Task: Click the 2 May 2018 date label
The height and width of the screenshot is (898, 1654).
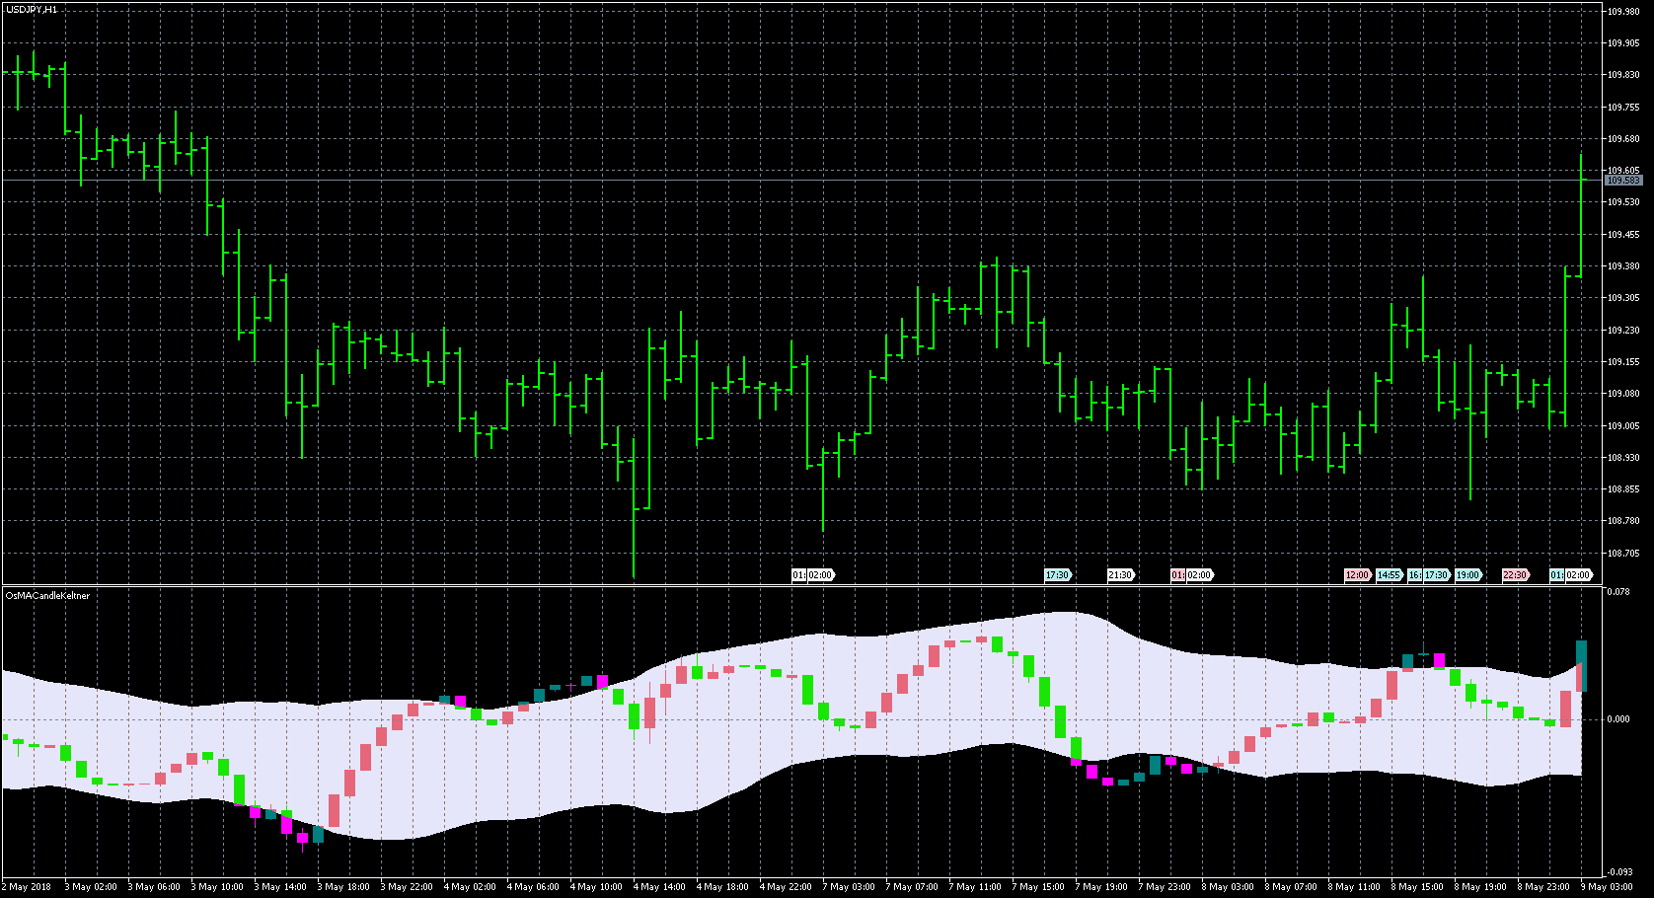Action: [x=27, y=887]
